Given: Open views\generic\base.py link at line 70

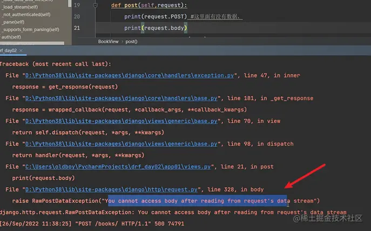Looking at the screenshot, I should coord(121,121).
